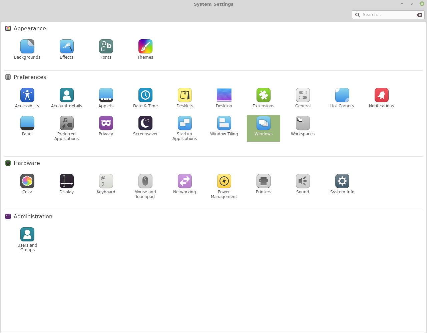Click inside the Search box
Screen dimensions: 427x333
click(384, 15)
